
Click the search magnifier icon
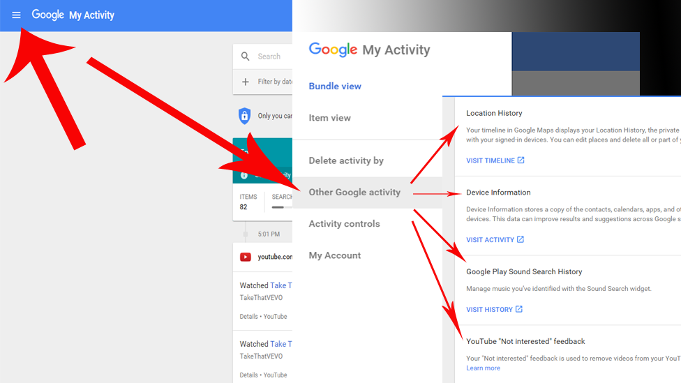tap(246, 57)
